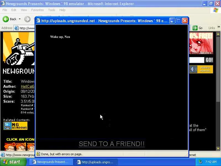This screenshot has height=166, width=221.
Task: Open the Tools menu
Action: tap(51, 10)
